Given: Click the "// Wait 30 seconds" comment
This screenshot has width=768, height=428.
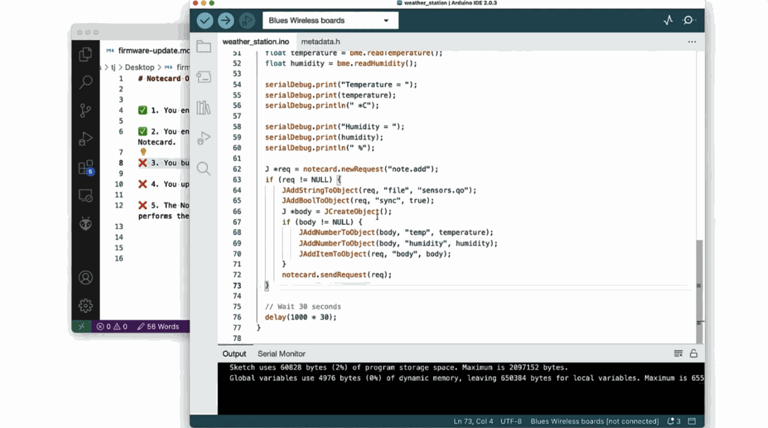Looking at the screenshot, I should [303, 306].
